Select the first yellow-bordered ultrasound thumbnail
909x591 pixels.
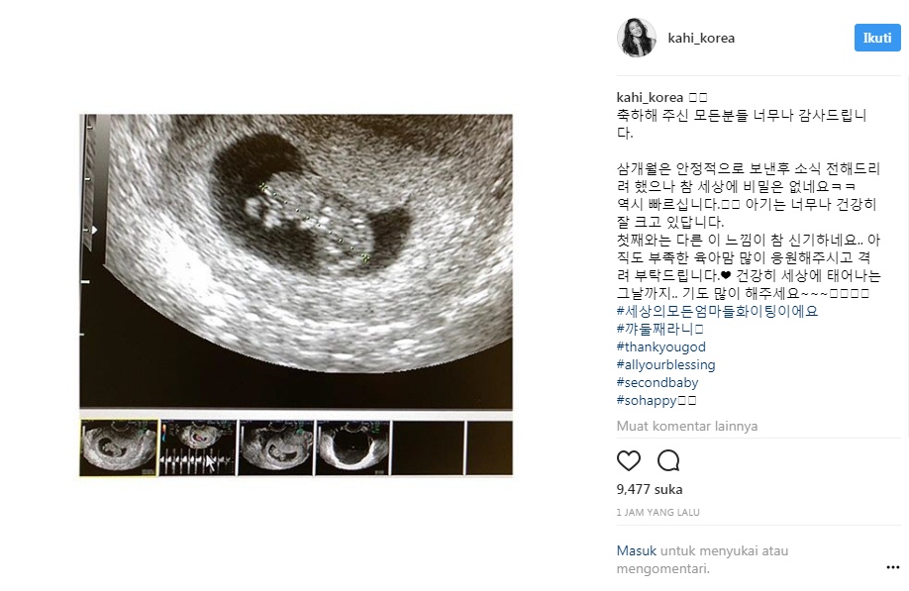(x=119, y=447)
